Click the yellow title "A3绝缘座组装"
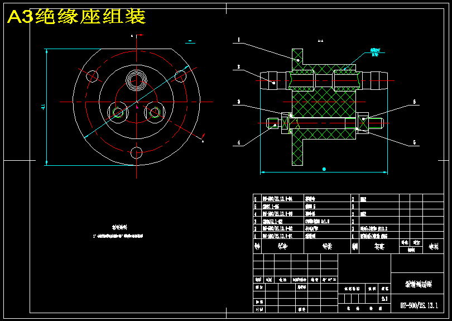This screenshot has width=452, height=321. [76, 17]
